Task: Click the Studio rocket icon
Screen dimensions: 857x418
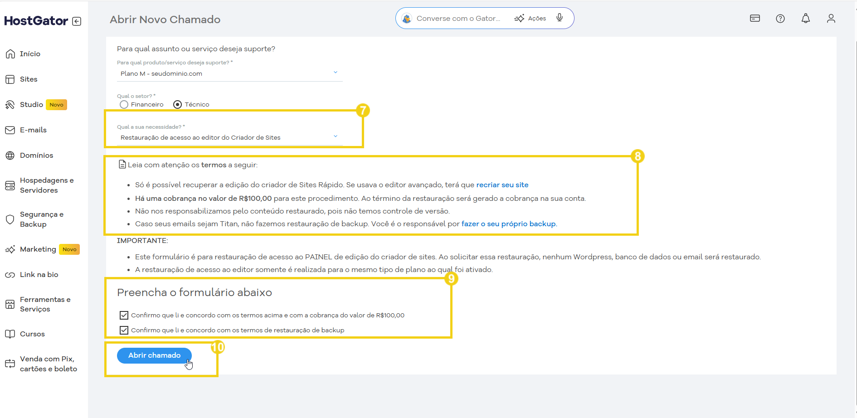Action: pos(10,105)
